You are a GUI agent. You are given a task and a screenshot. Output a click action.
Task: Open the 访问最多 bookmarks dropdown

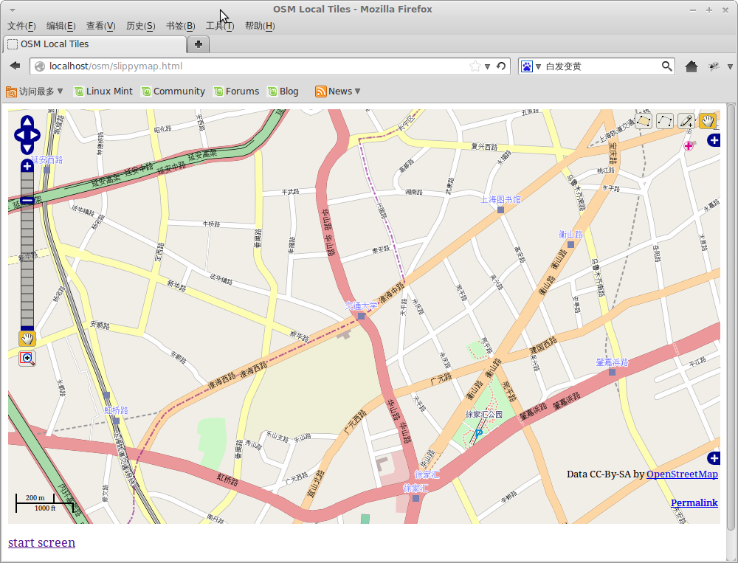(35, 91)
